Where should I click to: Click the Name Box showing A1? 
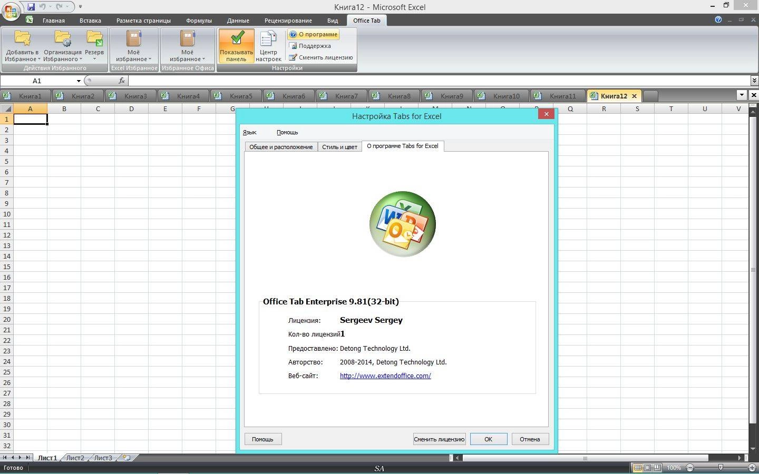(37, 81)
